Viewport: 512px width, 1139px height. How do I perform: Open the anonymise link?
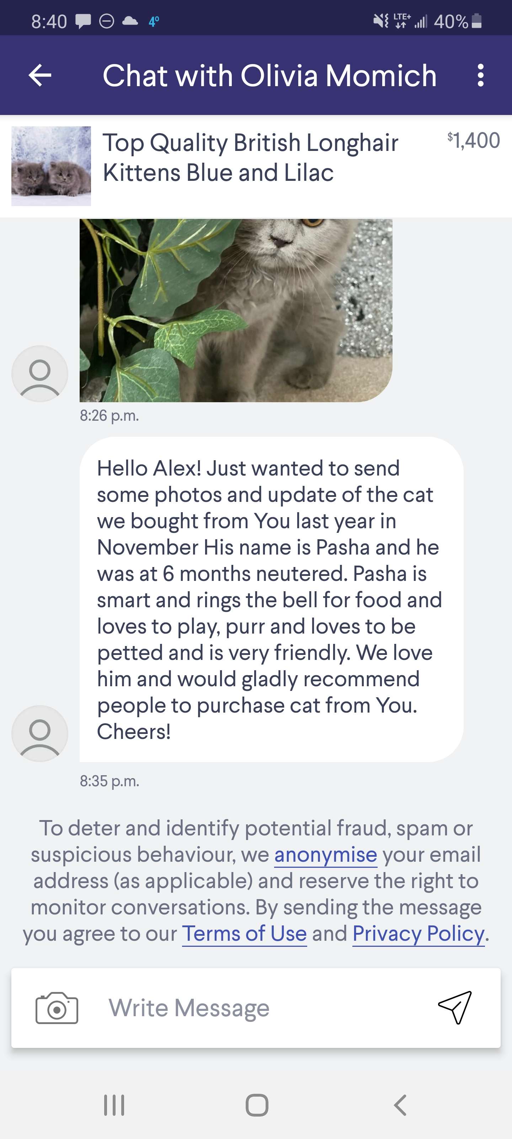pos(326,855)
